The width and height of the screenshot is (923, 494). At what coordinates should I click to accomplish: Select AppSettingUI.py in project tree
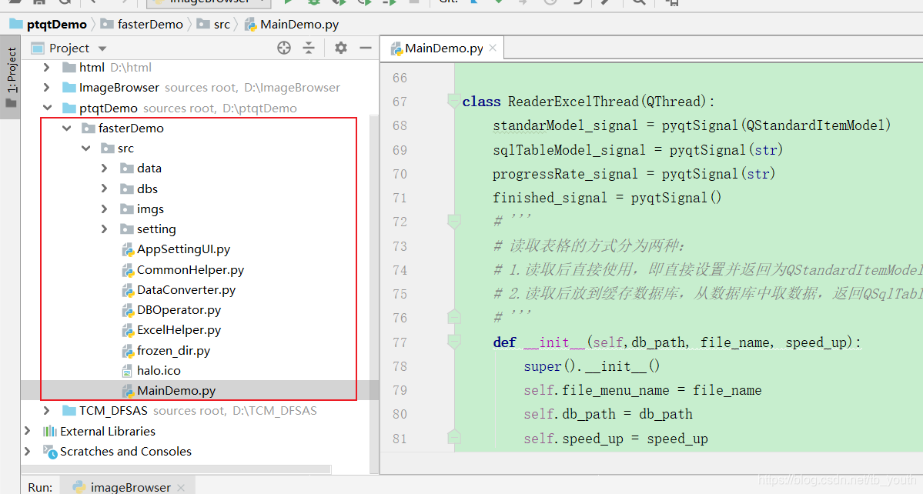pos(184,249)
